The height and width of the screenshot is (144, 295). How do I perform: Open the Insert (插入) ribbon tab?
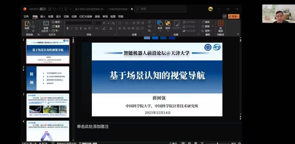[43, 17]
